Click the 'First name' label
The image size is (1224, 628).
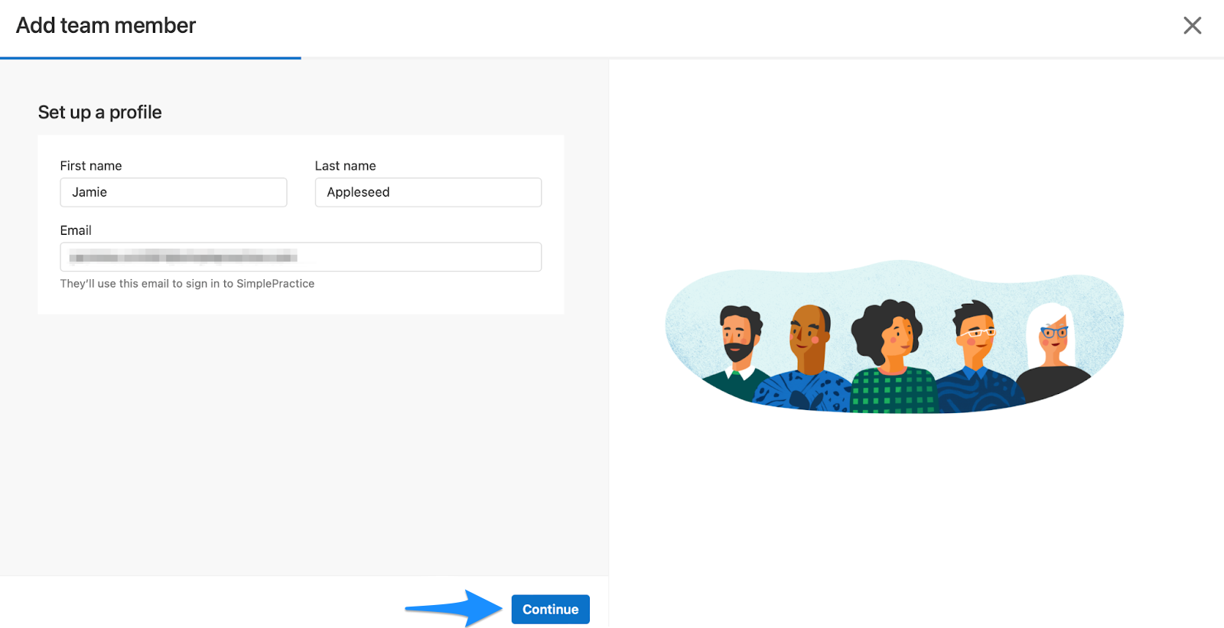tap(91, 166)
